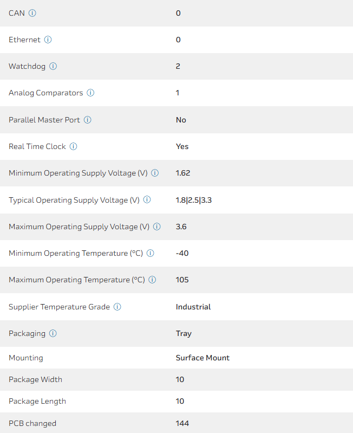Open the Maximum Operating Supply Voltage info icon

pos(157,227)
